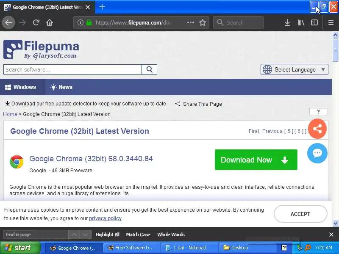The height and width of the screenshot is (254, 339).
Task: Click the Google Chrome logo icon
Action: point(17,162)
